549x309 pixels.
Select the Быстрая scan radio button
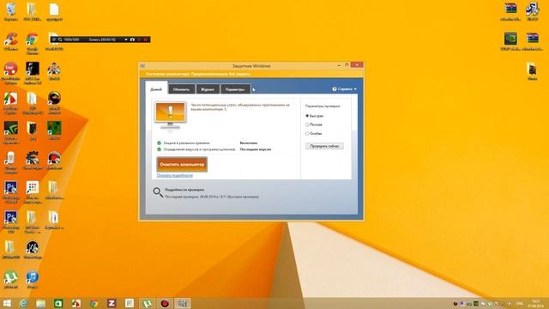coord(307,116)
